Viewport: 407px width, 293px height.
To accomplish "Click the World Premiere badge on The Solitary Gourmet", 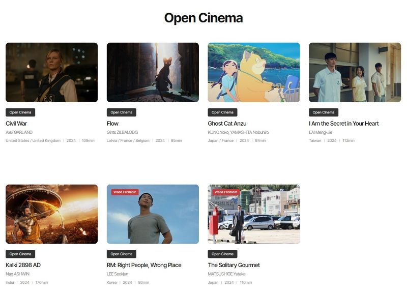I will (x=226, y=192).
